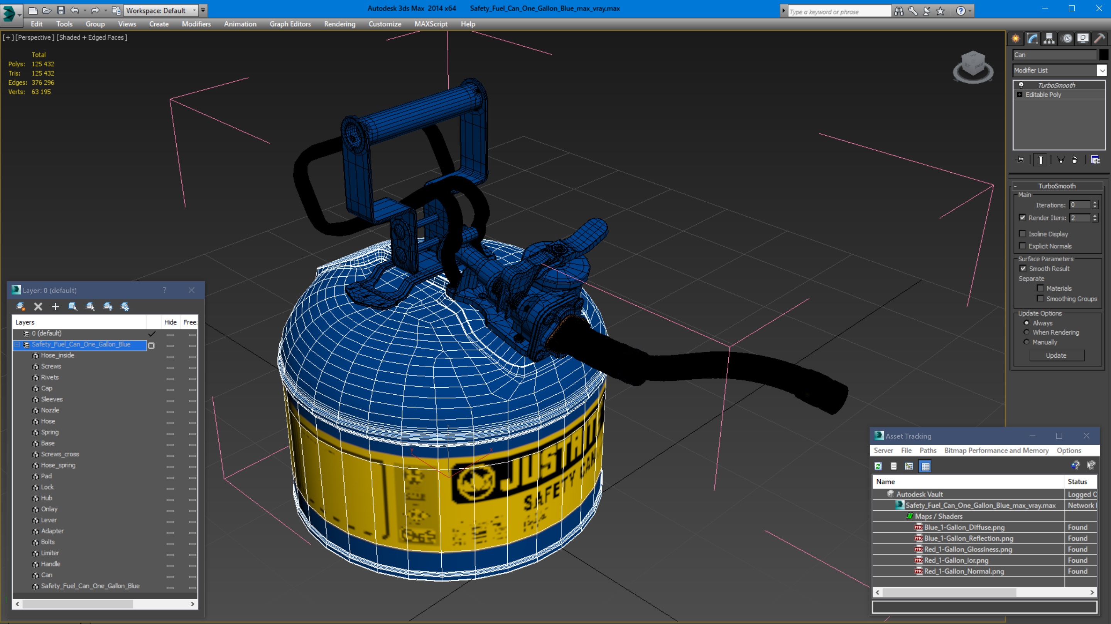
Task: Click the Perspective viewport label
Action: click(x=35, y=37)
